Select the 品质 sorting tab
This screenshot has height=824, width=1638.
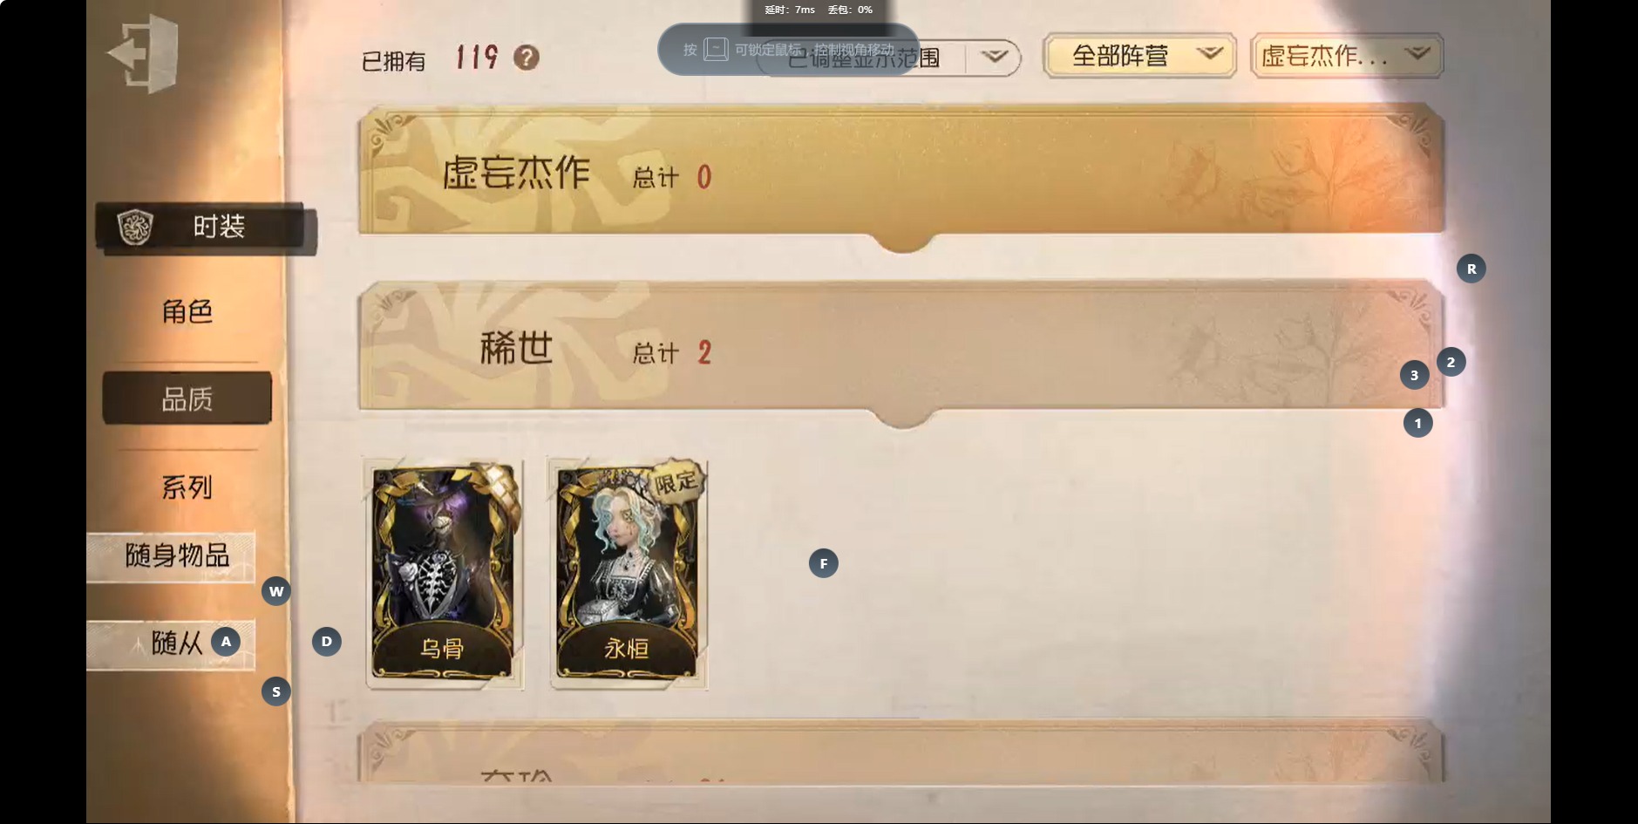[x=187, y=398]
